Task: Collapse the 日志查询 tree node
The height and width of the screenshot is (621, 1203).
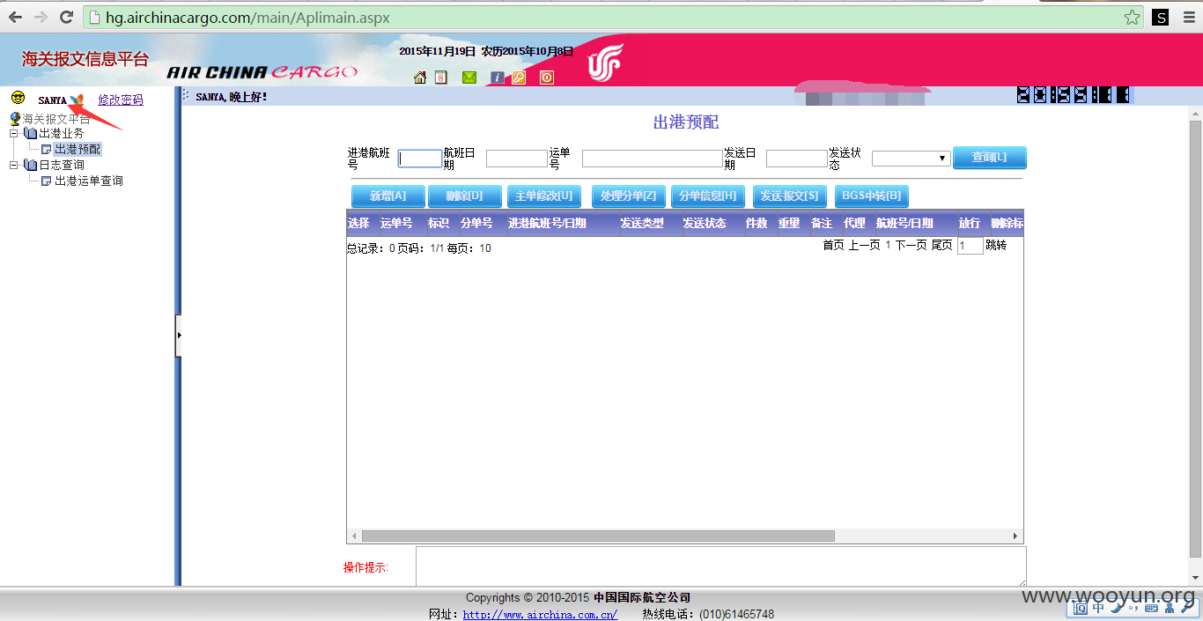Action: (14, 166)
